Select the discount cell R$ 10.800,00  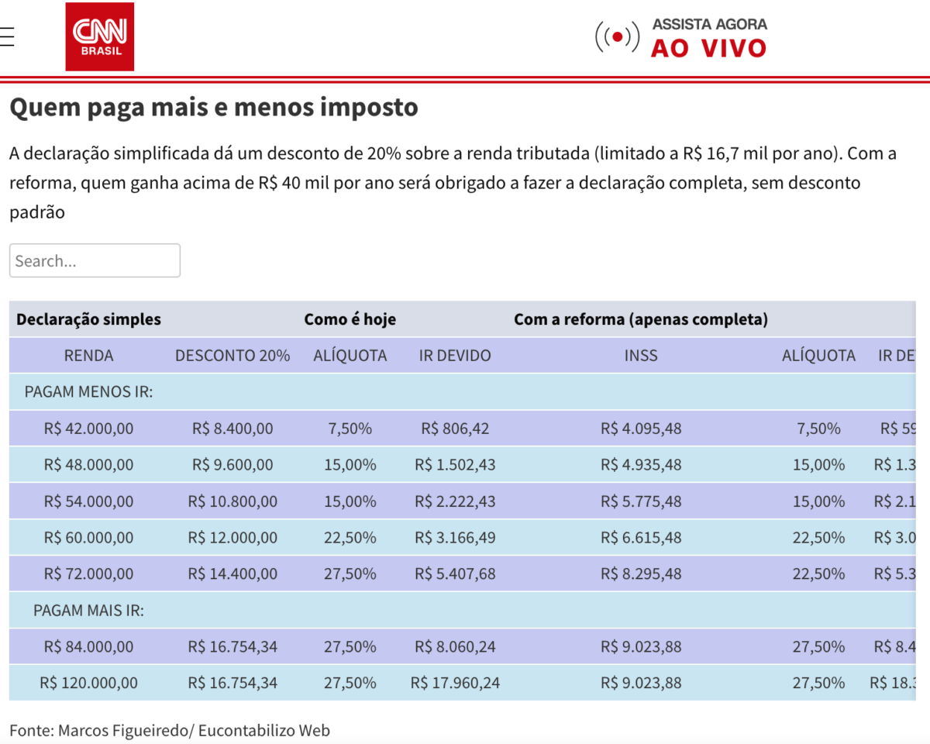232,501
